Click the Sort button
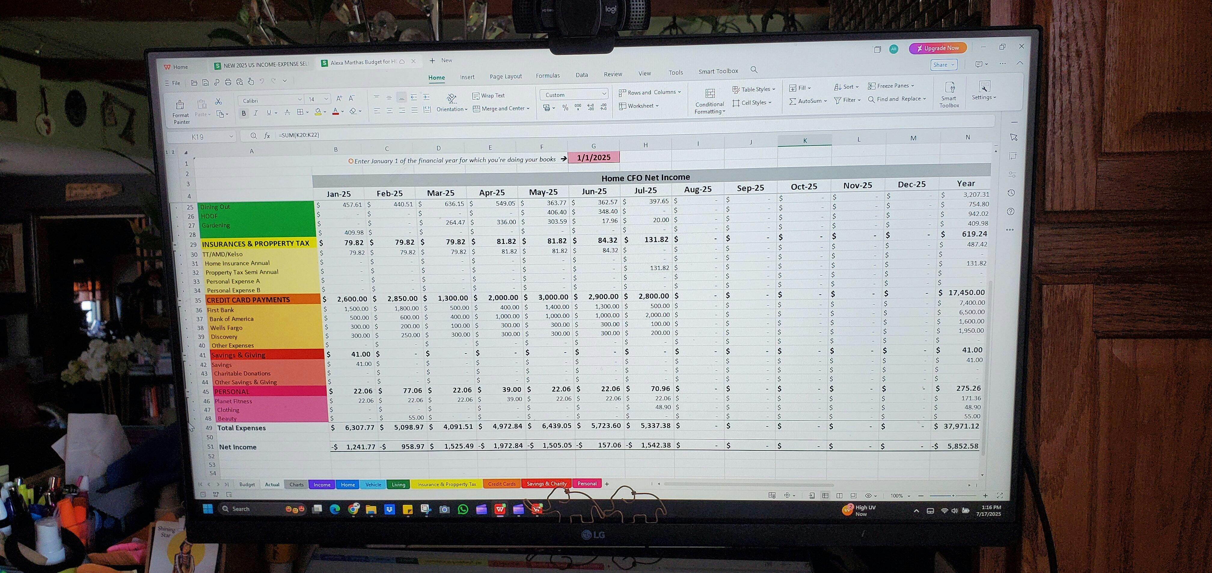This screenshot has height=573, width=1212. point(846,87)
